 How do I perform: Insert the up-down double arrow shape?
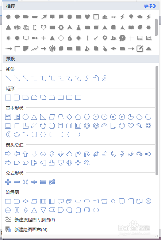coord(52,154)
